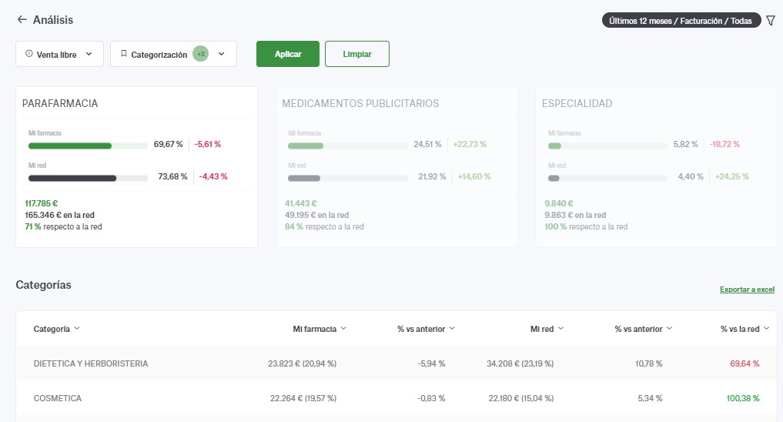This screenshot has width=783, height=422.
Task: Click the +3 badge on Categorización
Action: coord(200,54)
